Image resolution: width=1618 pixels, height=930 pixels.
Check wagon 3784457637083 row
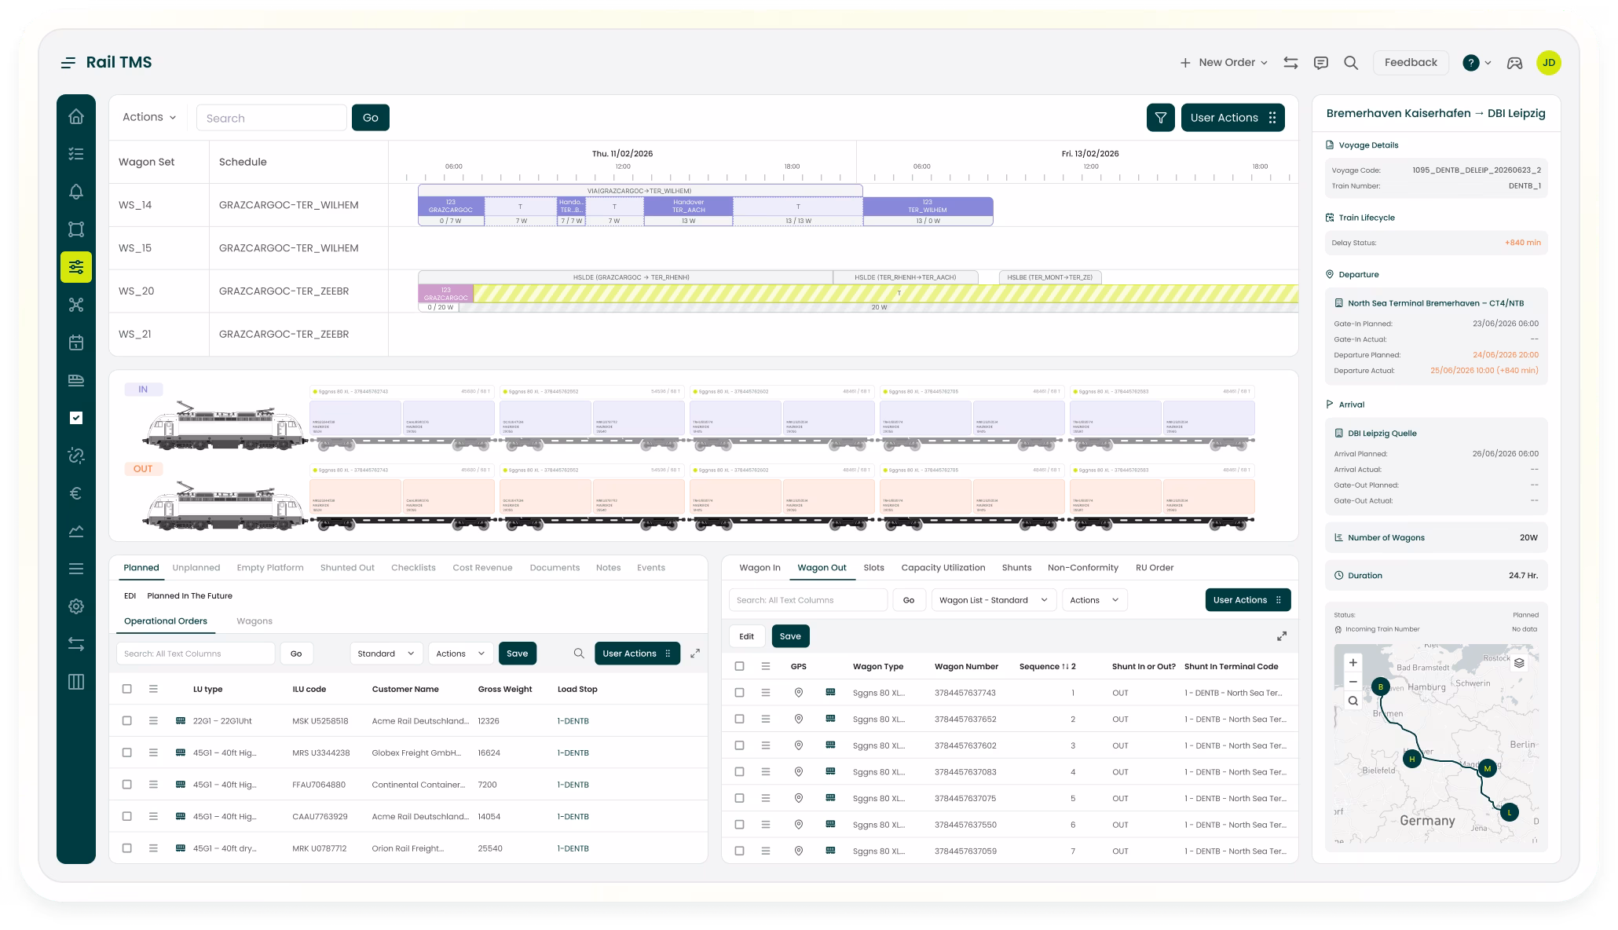click(739, 772)
